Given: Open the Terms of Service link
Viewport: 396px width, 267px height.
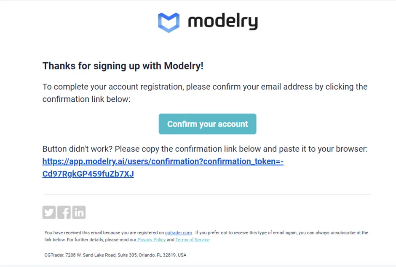Looking at the screenshot, I should tap(192, 240).
